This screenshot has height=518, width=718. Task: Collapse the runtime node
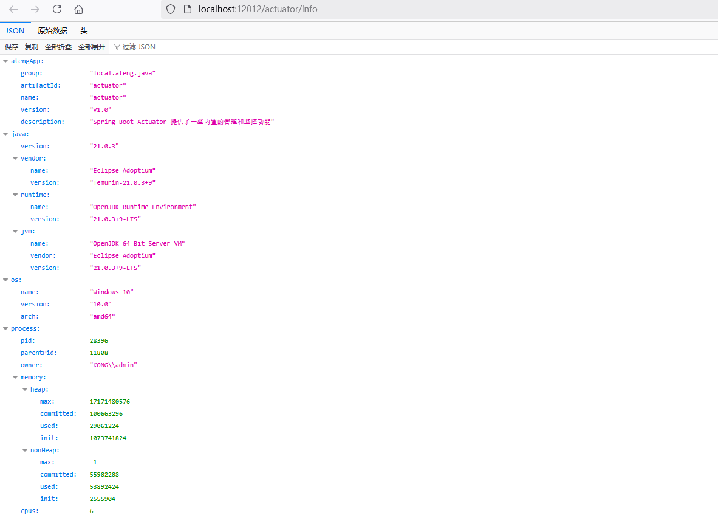(x=15, y=195)
